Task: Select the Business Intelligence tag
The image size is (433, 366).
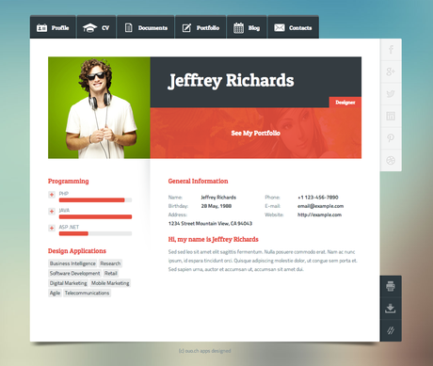Action: tap(72, 263)
